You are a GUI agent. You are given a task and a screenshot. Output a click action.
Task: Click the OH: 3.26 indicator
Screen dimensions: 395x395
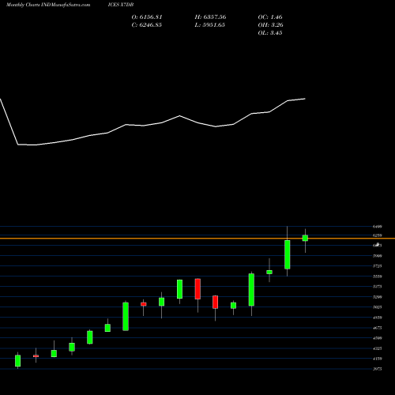270,24
